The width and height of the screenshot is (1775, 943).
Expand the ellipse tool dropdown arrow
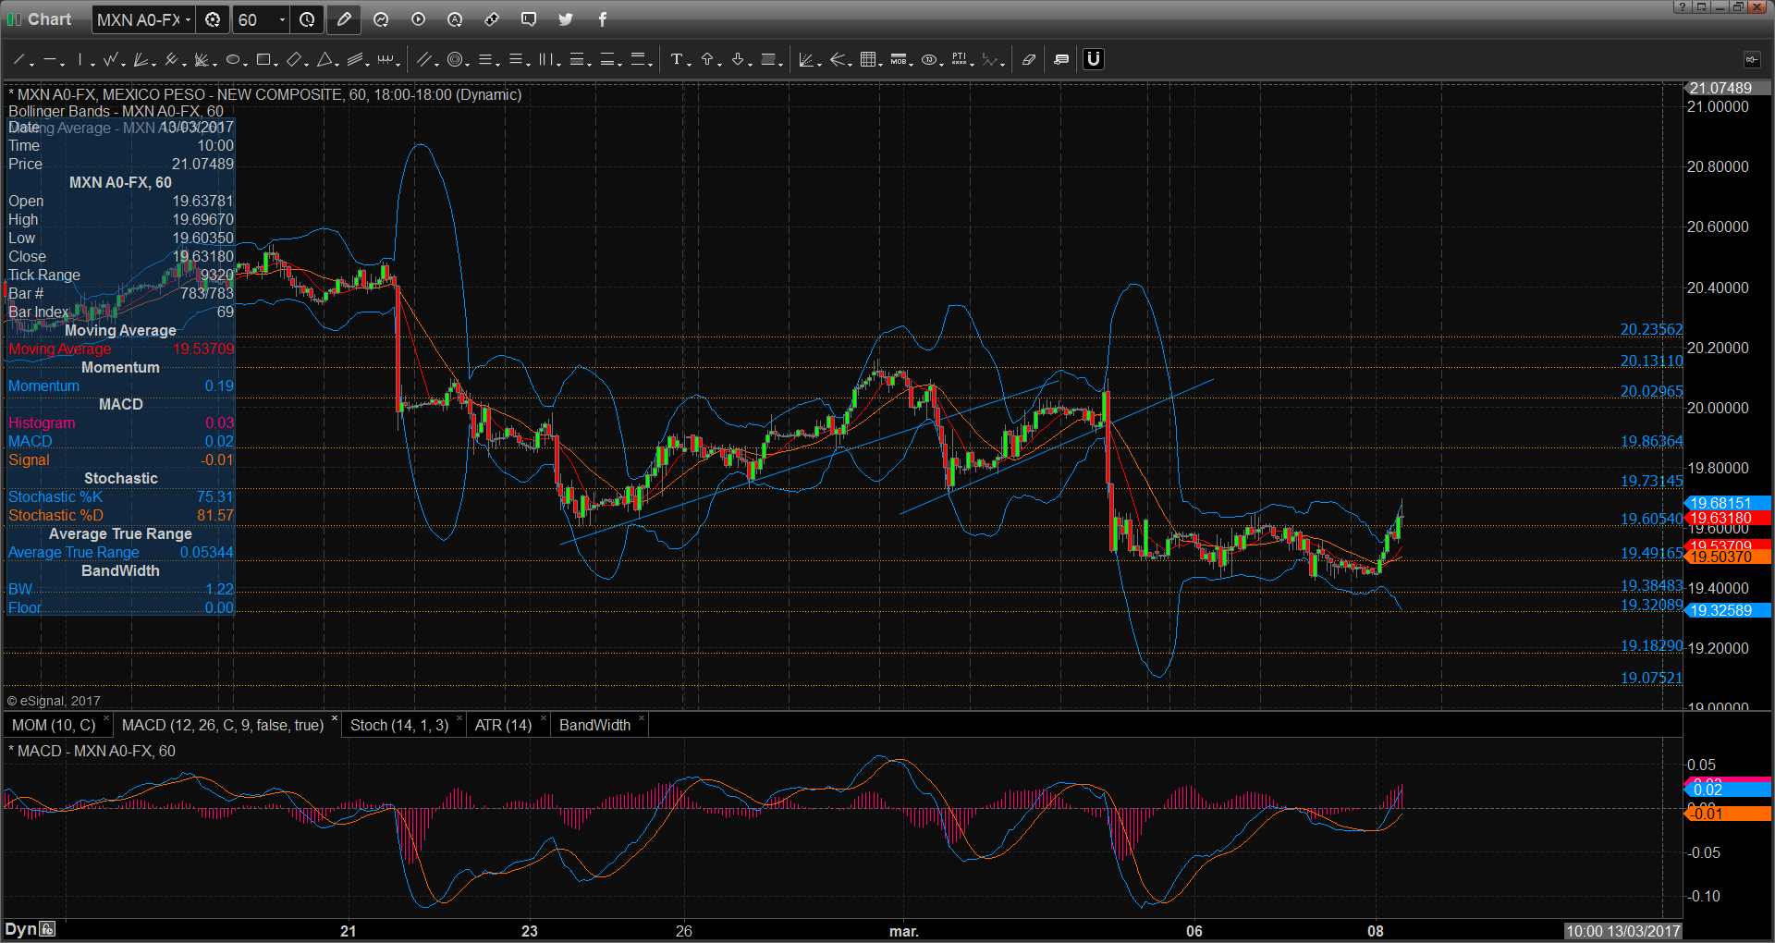(246, 63)
